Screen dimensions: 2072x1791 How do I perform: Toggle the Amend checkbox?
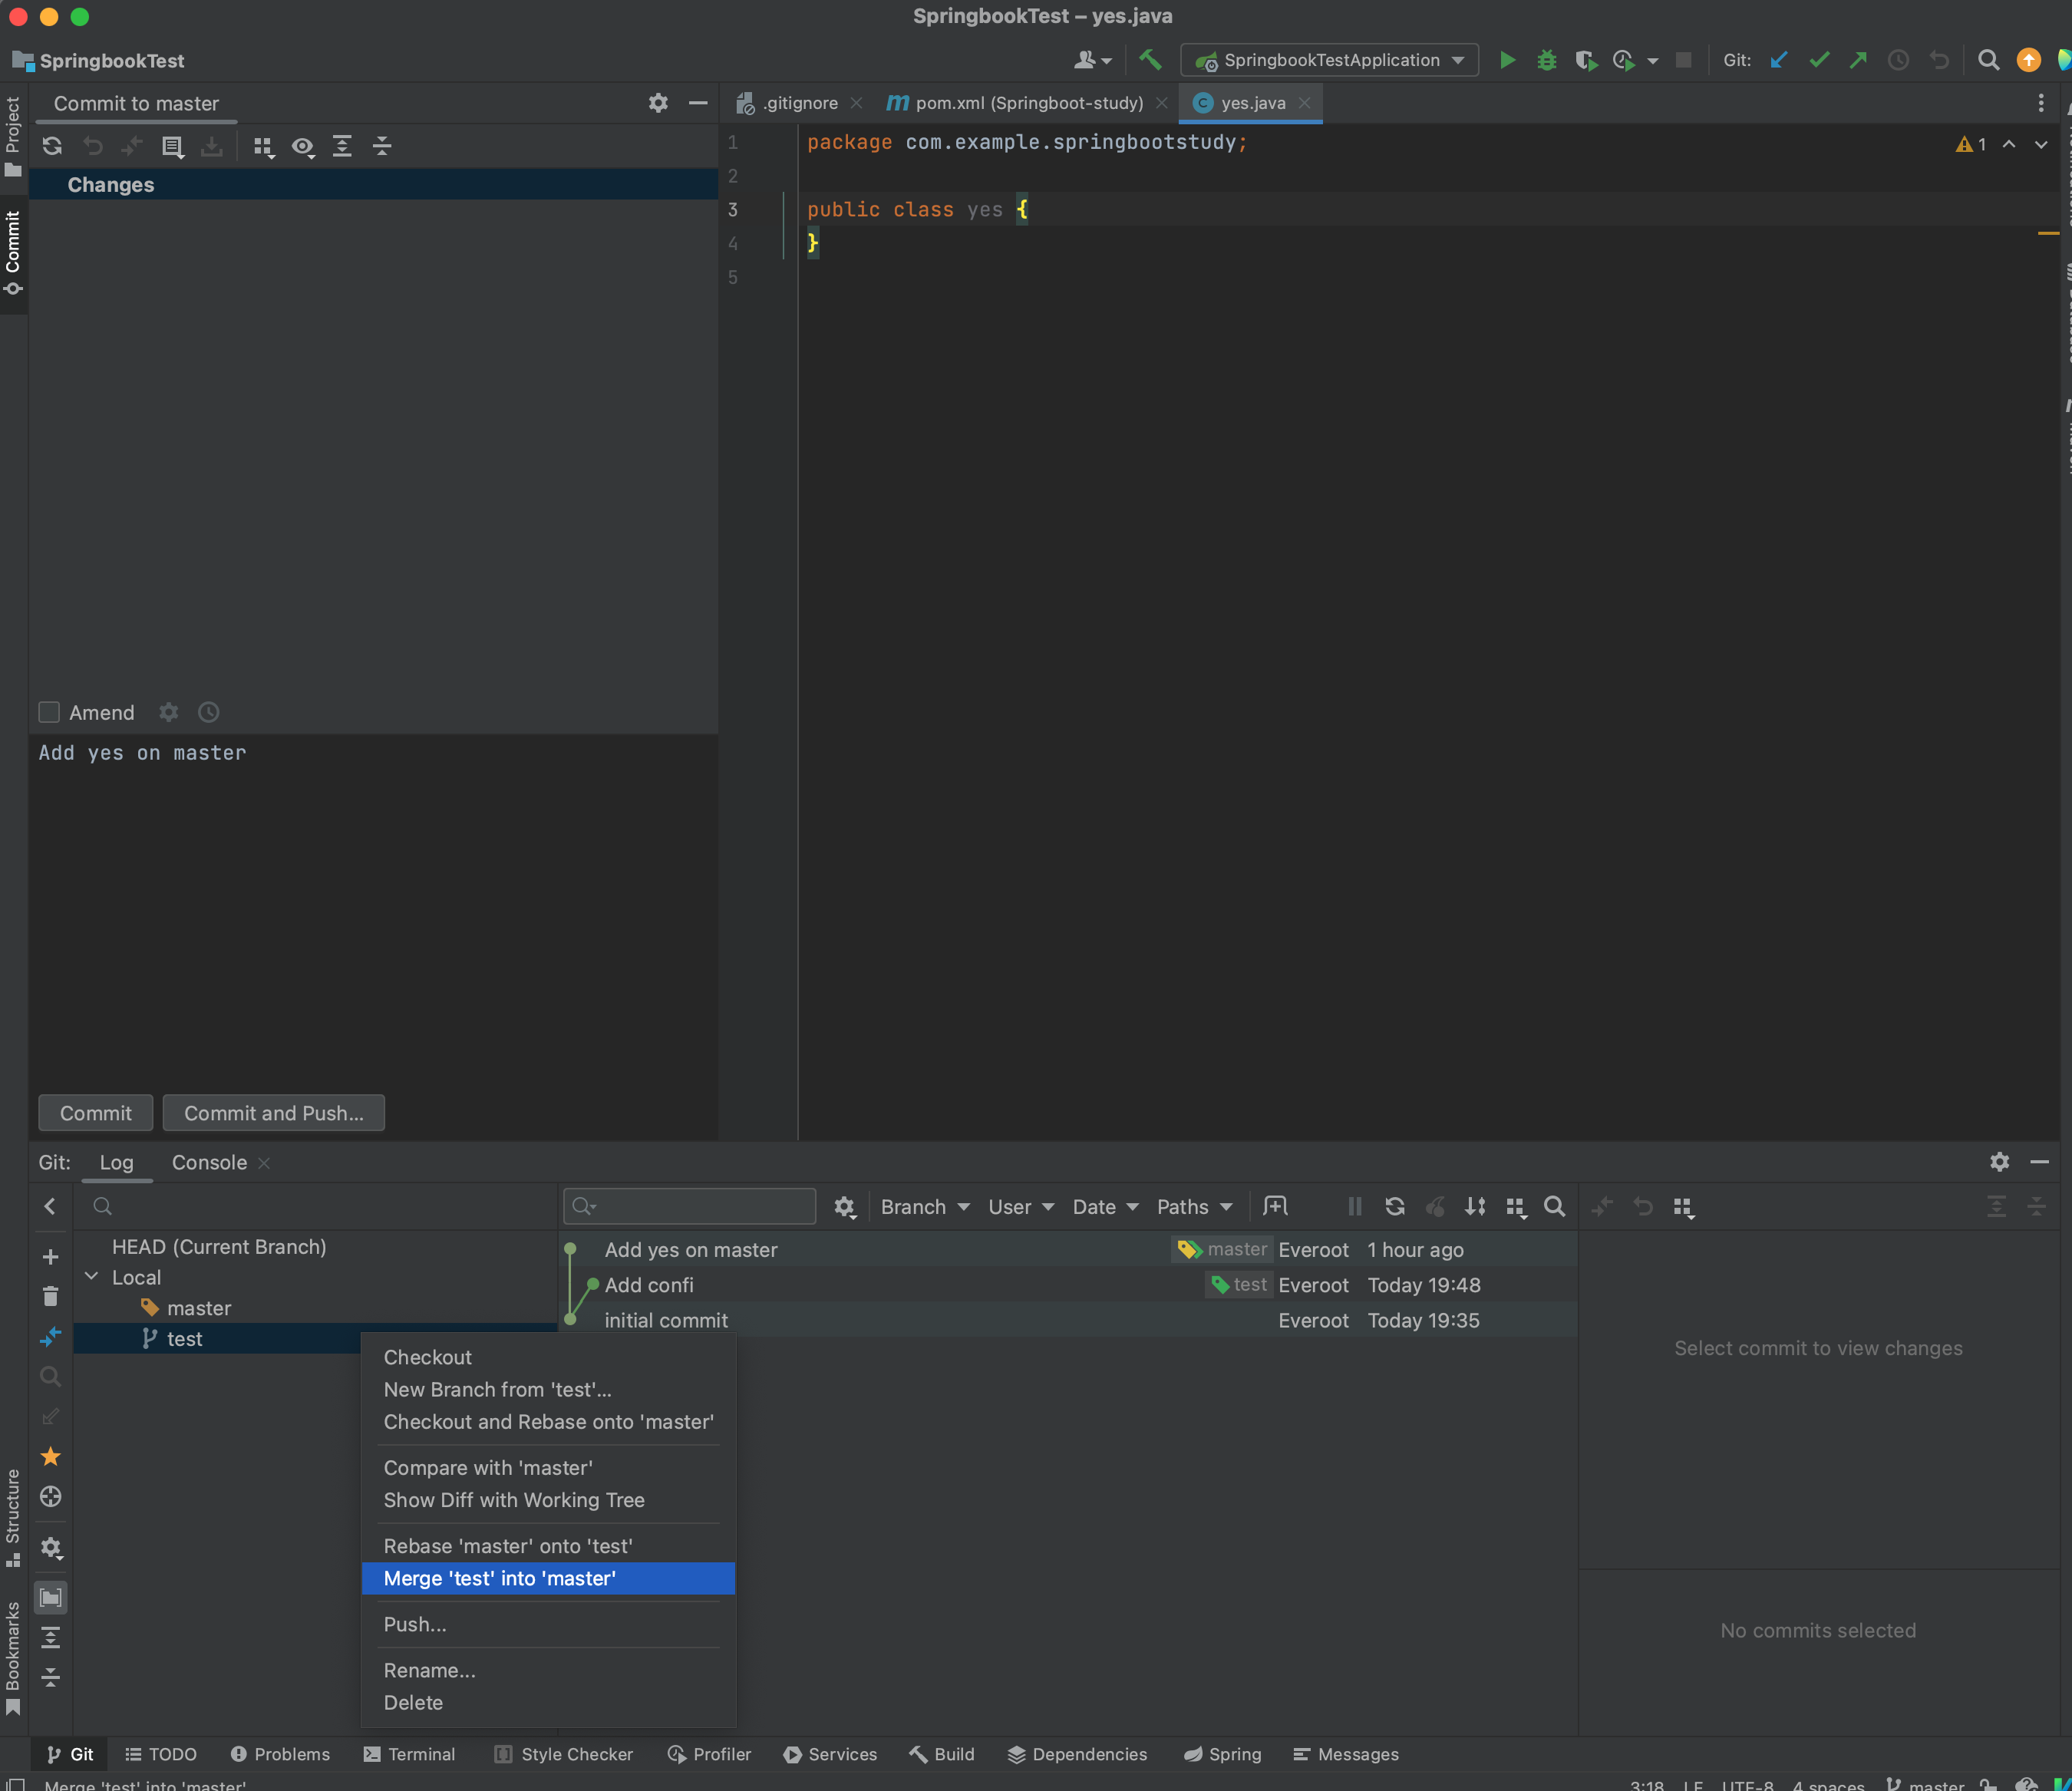(x=49, y=712)
